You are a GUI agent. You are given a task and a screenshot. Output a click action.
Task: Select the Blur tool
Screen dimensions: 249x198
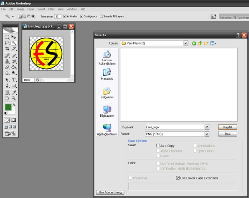click(x=7, y=73)
